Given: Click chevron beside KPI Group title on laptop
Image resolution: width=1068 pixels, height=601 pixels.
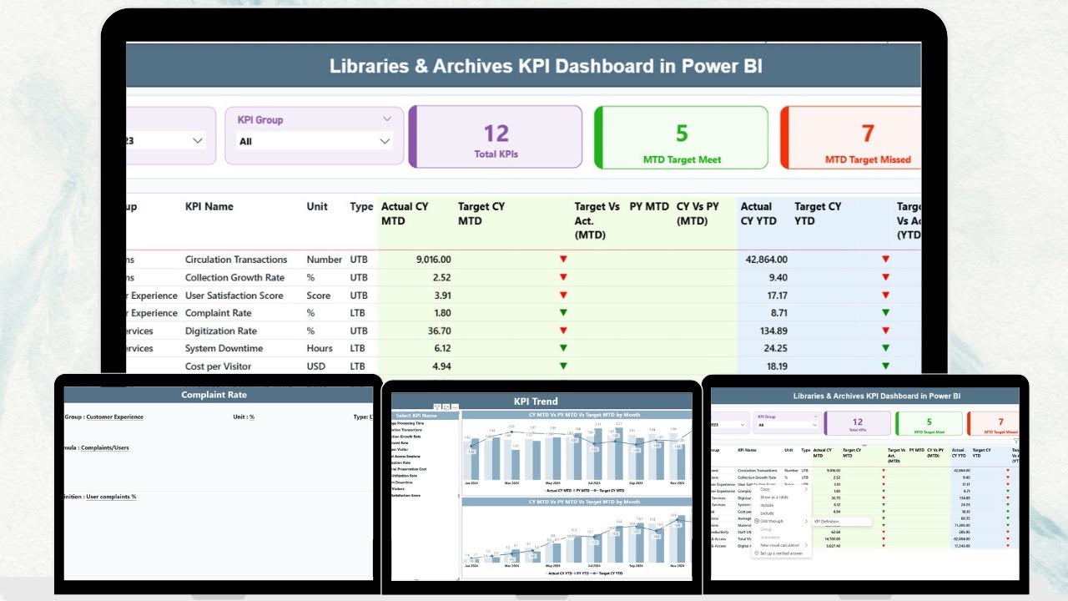Looking at the screenshot, I should tap(387, 119).
